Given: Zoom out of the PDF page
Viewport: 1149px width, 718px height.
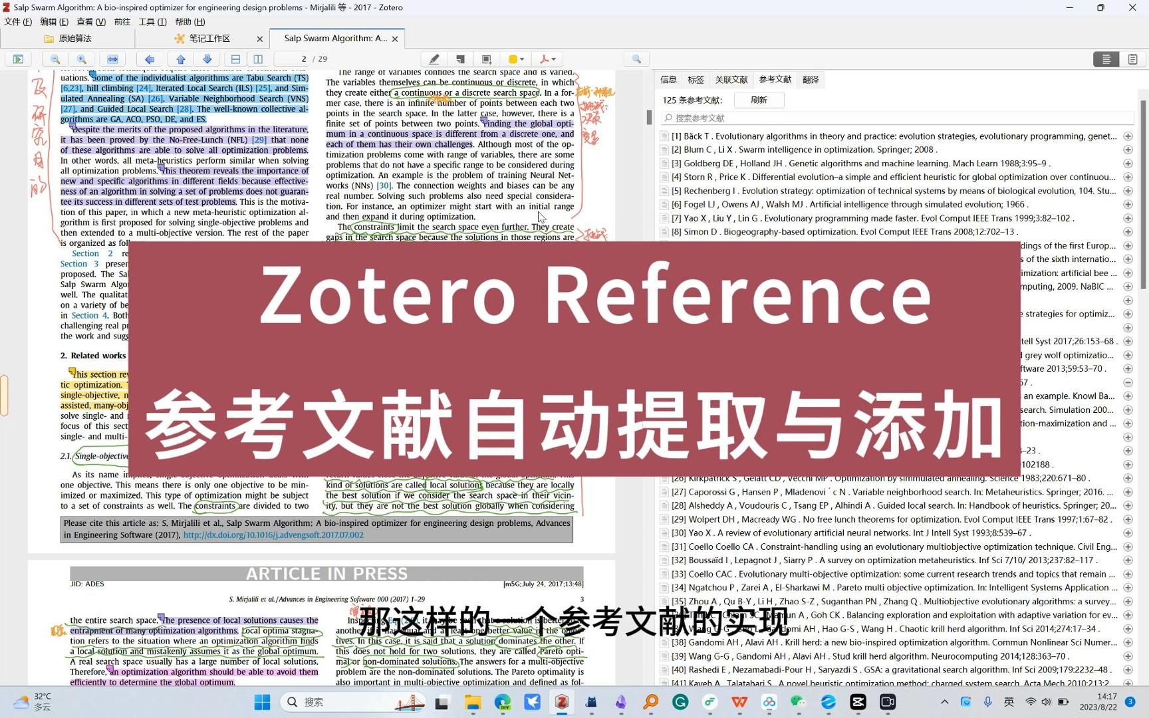Looking at the screenshot, I should (55, 59).
